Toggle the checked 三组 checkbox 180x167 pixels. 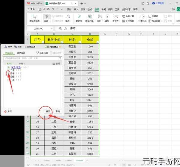(9, 73)
